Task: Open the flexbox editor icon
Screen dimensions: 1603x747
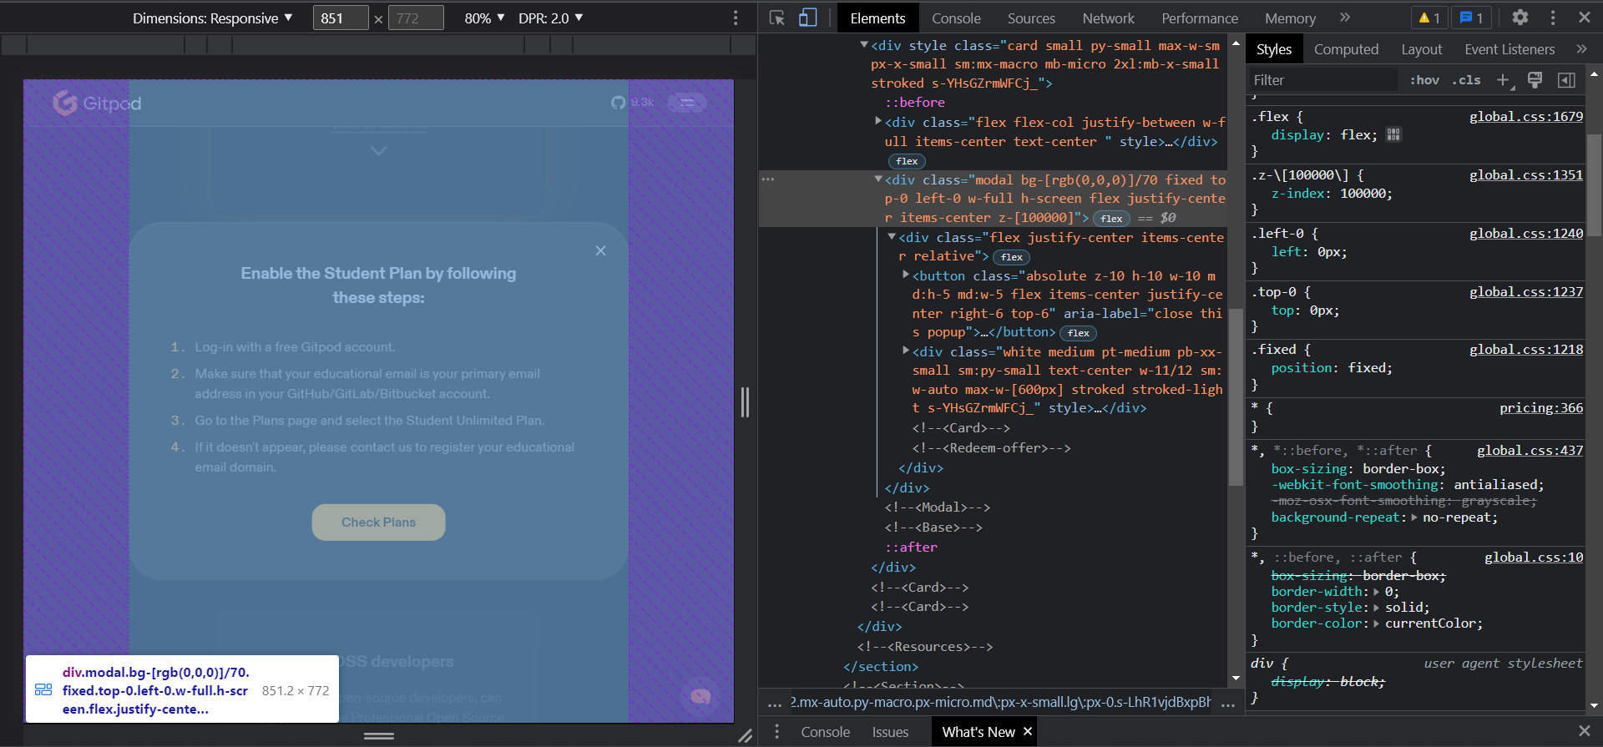Action: [x=1393, y=134]
